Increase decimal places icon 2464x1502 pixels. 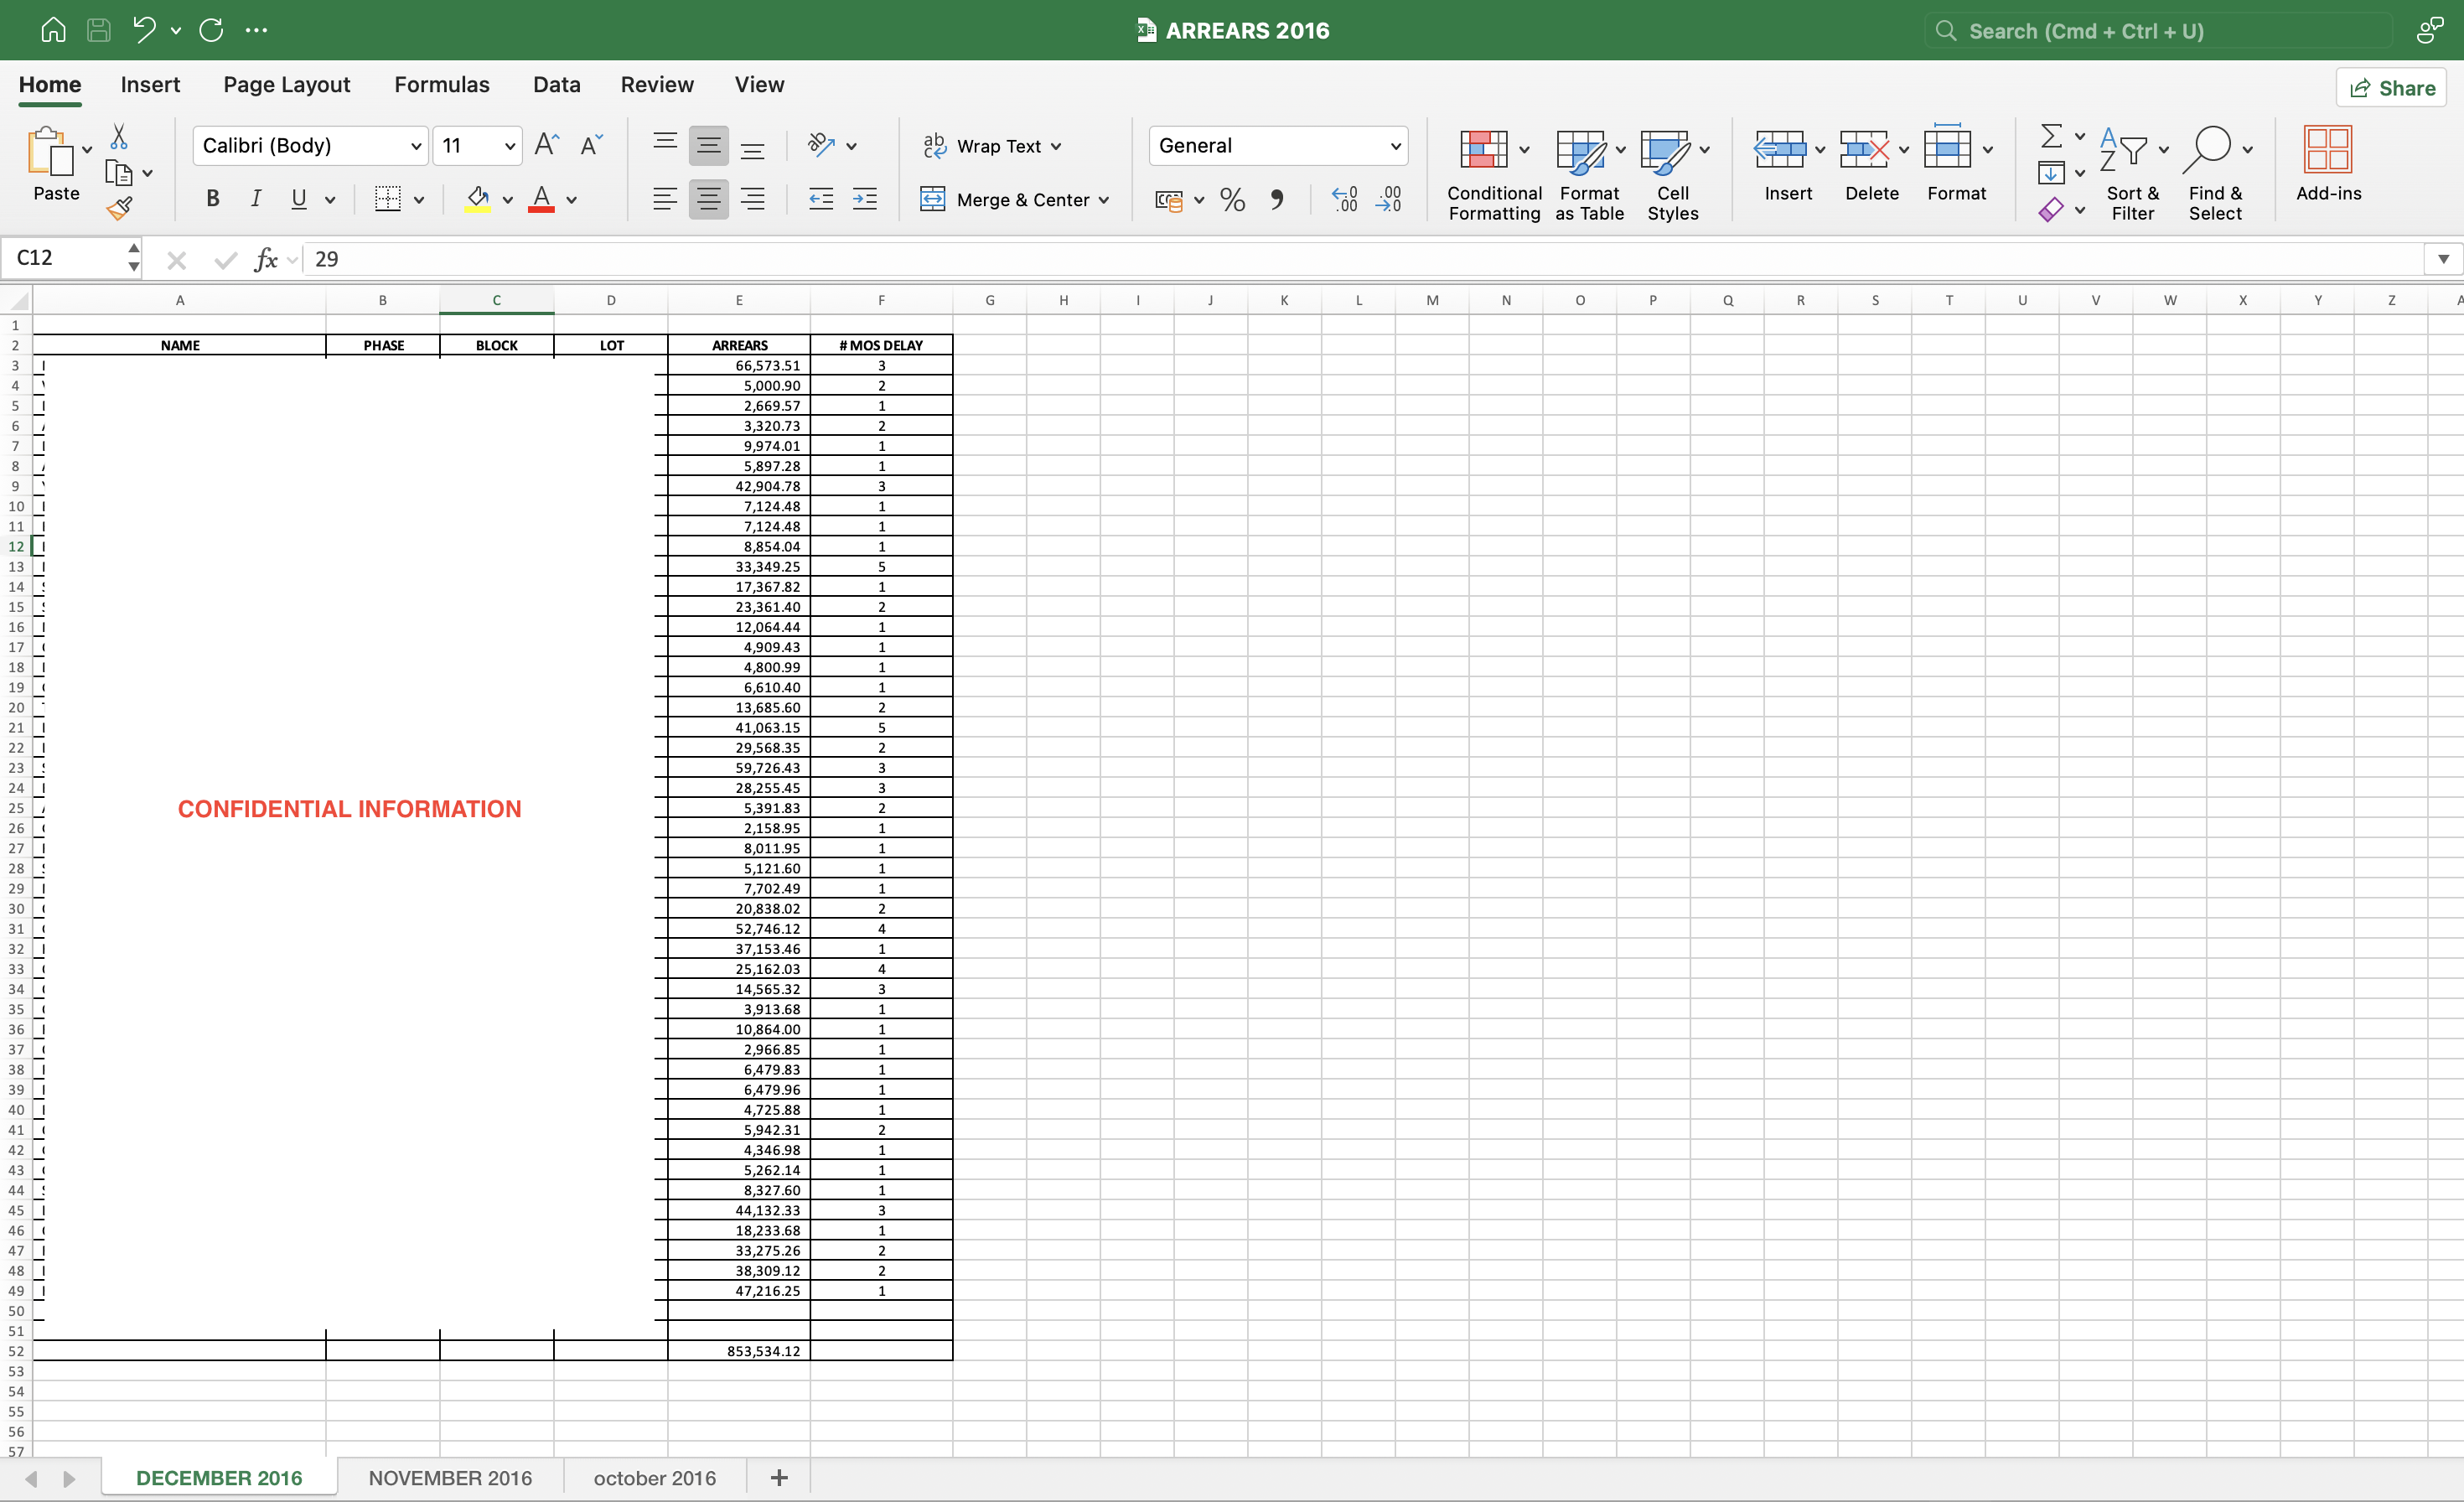[x=1345, y=199]
